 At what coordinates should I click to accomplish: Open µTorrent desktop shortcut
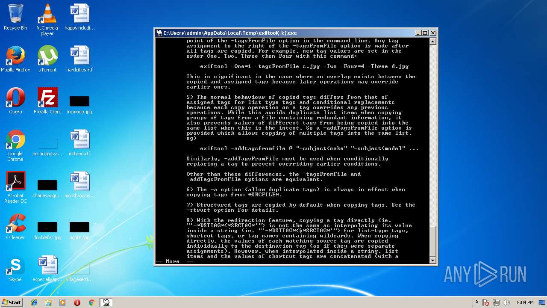click(47, 59)
